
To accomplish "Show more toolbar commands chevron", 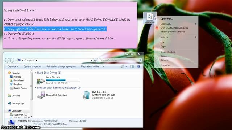I will click(x=104, y=66).
